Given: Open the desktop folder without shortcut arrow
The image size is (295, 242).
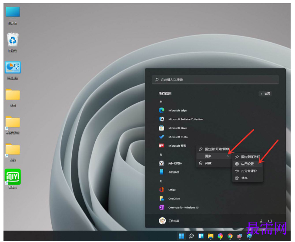Looking at the screenshot, I should (x=13, y=97).
